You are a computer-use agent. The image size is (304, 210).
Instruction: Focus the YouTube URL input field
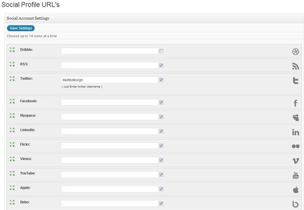tap(109, 175)
